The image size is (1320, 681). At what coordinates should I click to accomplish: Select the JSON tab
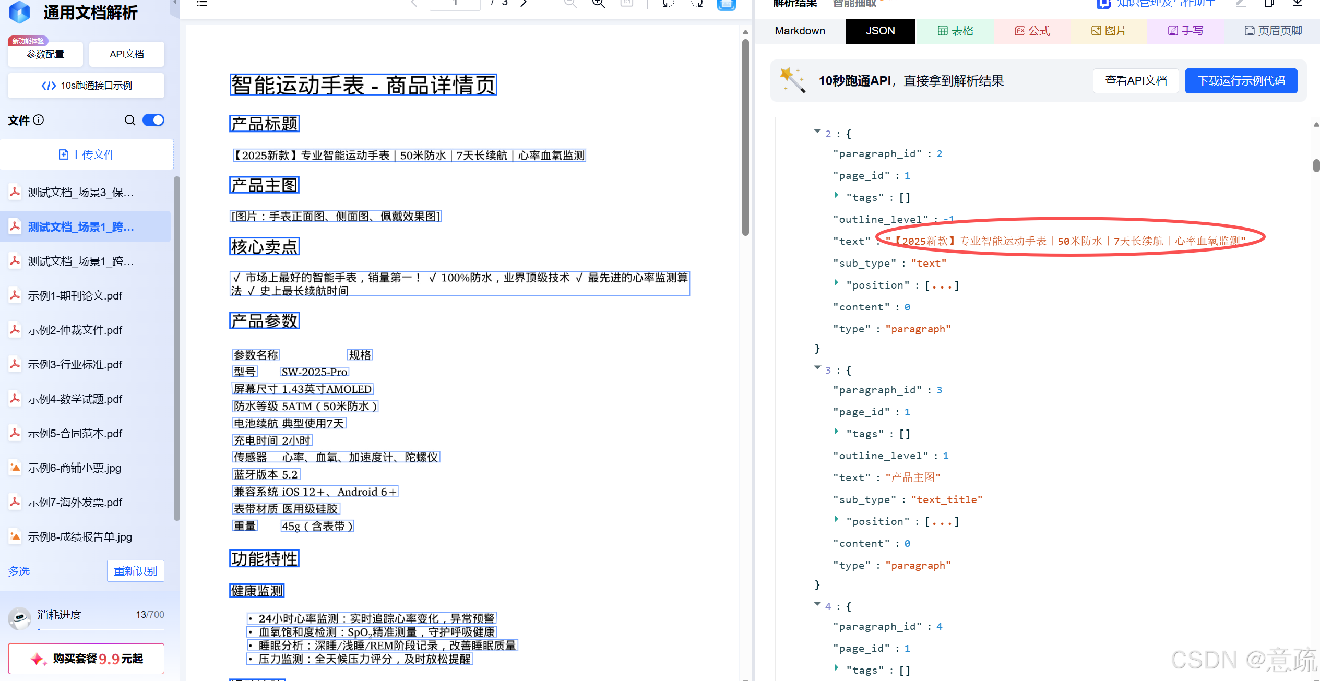(x=881, y=31)
